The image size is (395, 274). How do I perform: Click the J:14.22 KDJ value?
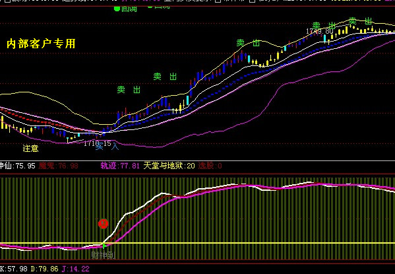[75, 269]
